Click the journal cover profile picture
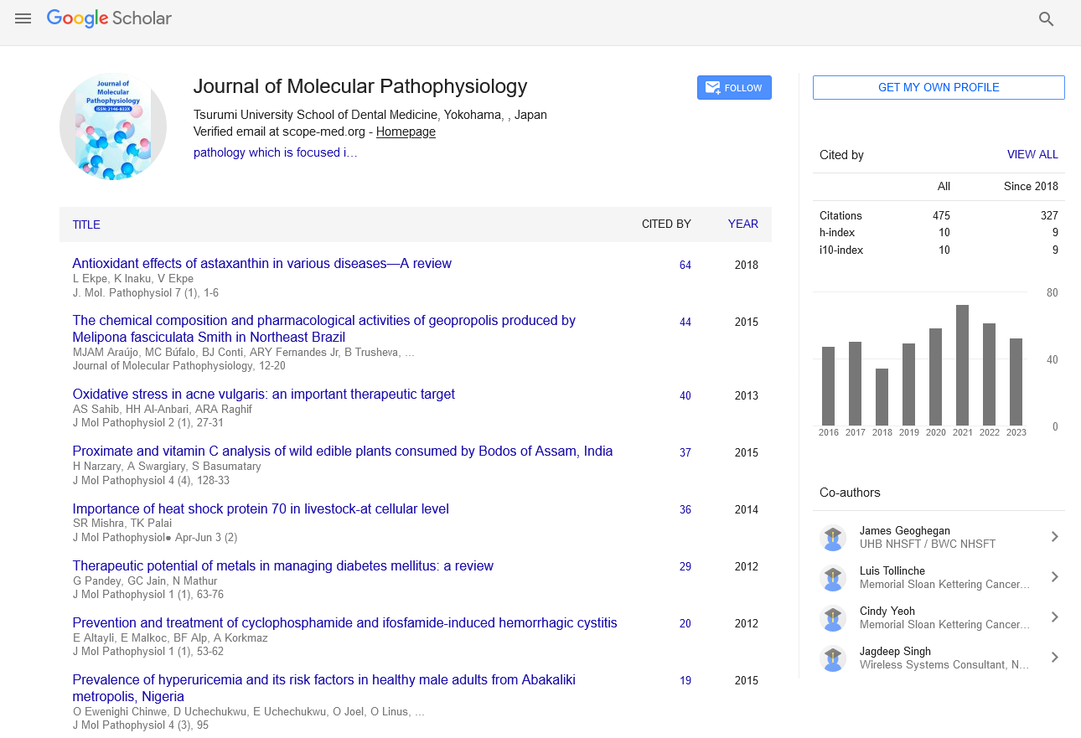 (113, 127)
